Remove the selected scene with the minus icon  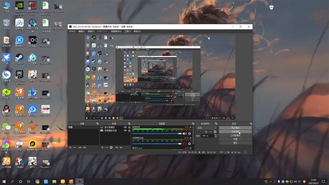point(75,148)
